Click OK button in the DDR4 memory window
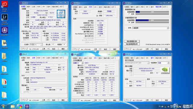This screenshot has width=193, height=109. (x=115, y=49)
